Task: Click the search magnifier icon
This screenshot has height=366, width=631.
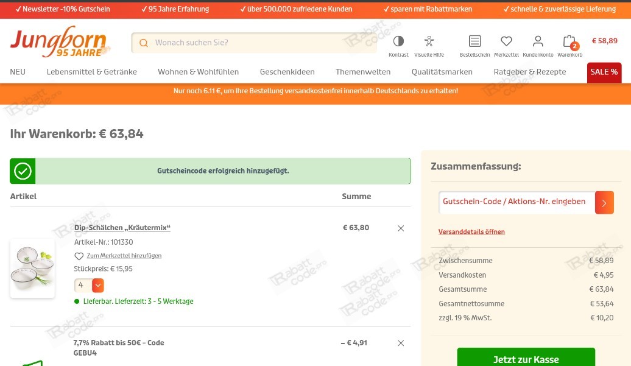Action: point(144,43)
